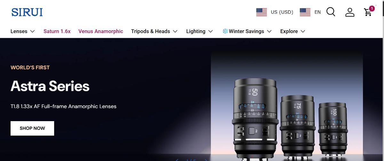384x161 pixels.
Task: Open the Winter Savings menu
Action: (x=247, y=31)
